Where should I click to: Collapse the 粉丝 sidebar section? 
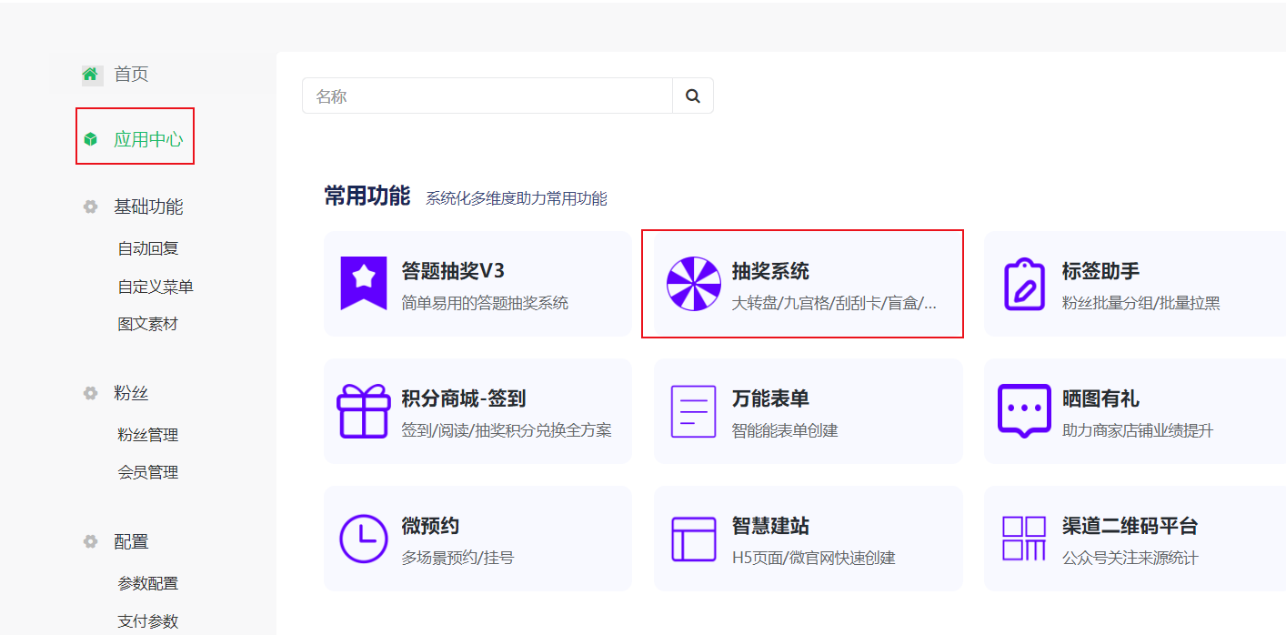[130, 393]
